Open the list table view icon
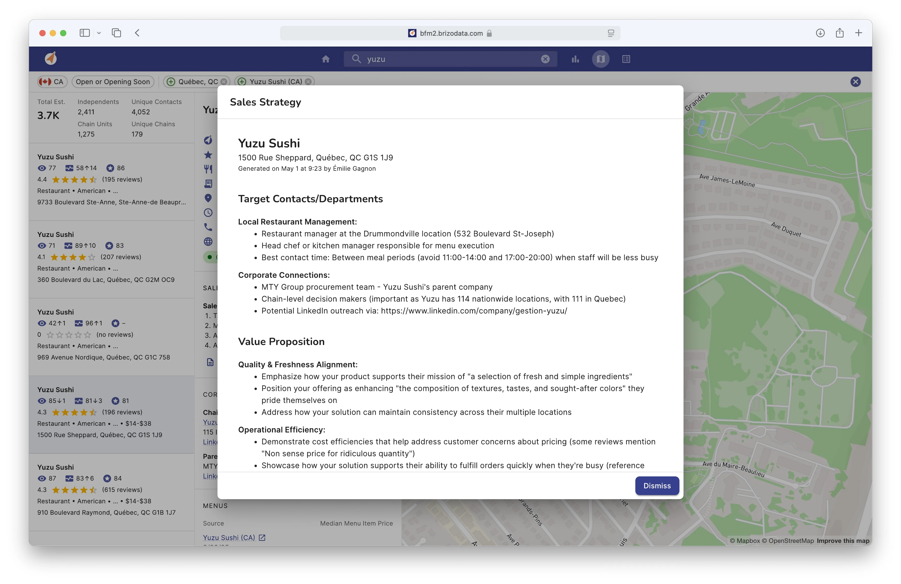Viewport: 901px width, 584px height. pyautogui.click(x=626, y=59)
